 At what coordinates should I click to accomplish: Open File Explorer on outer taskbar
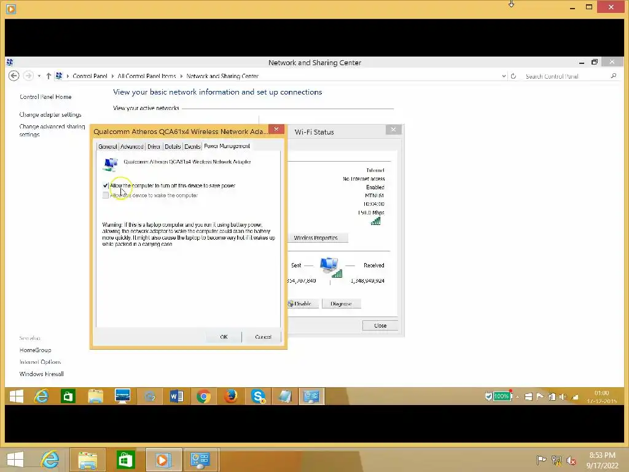click(88, 460)
